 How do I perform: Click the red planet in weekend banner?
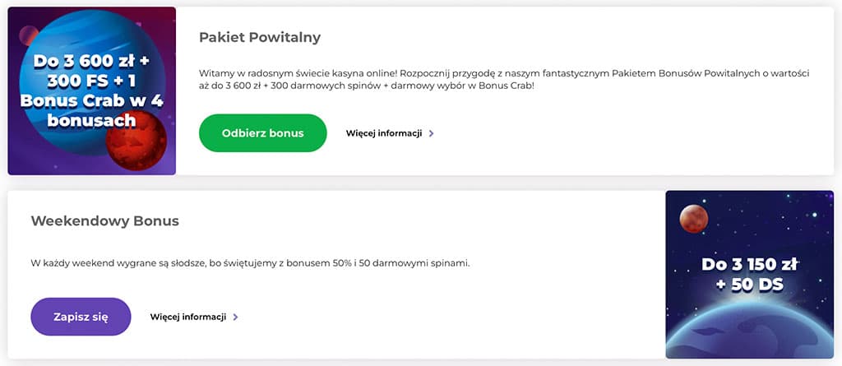693,219
